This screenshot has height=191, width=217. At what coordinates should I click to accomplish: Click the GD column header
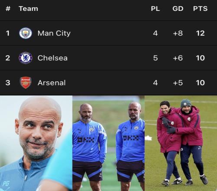(x=178, y=9)
